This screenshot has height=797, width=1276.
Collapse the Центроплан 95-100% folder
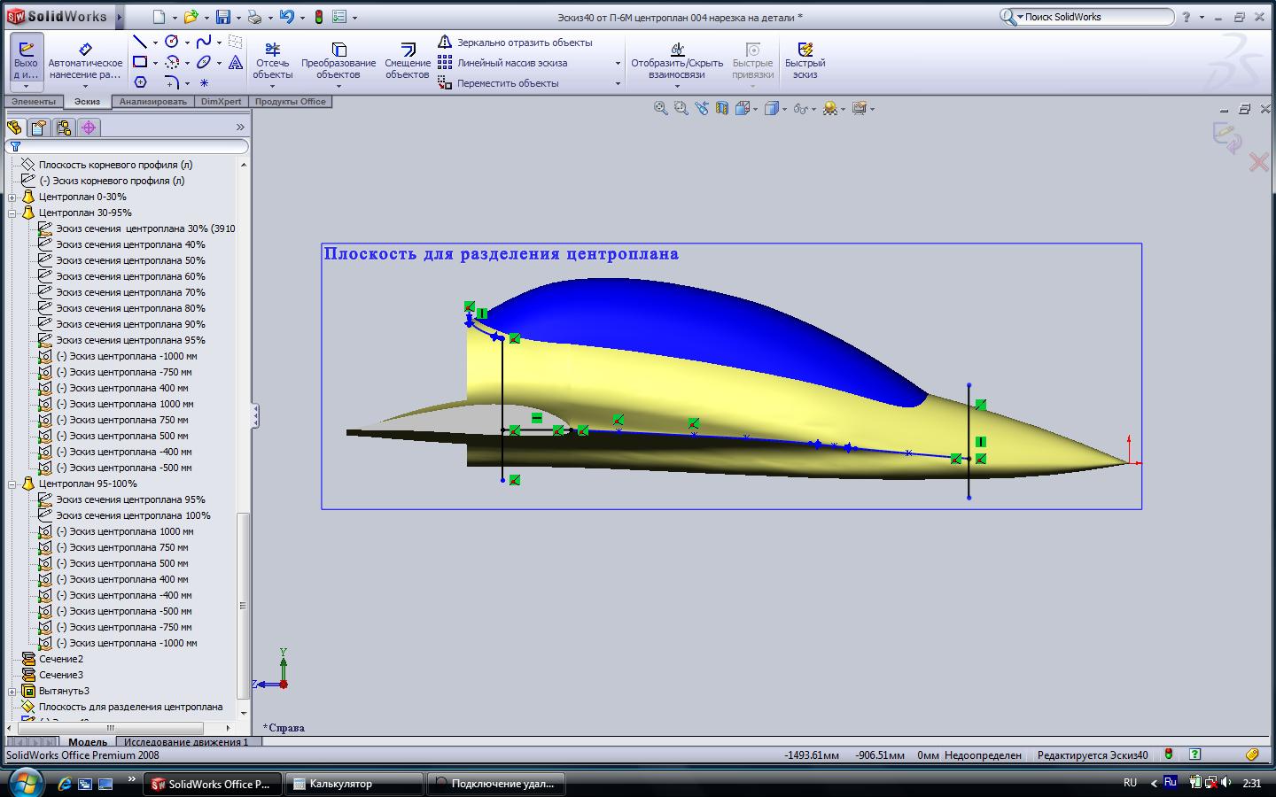click(12, 484)
